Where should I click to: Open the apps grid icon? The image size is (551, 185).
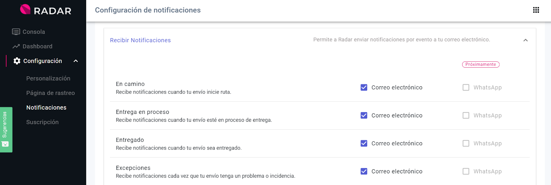(536, 10)
